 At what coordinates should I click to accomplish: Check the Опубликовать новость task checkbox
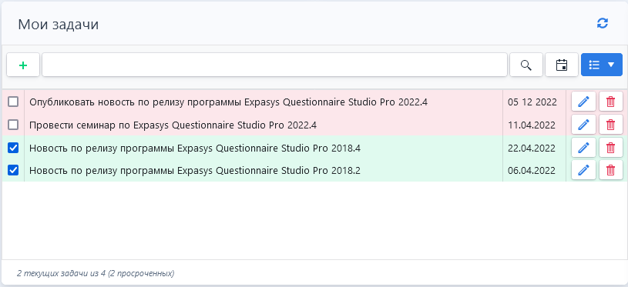(13, 102)
